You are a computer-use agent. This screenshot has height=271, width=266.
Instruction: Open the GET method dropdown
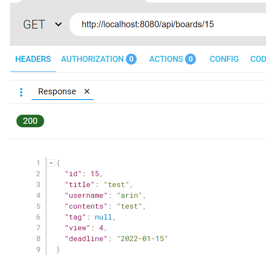42,24
